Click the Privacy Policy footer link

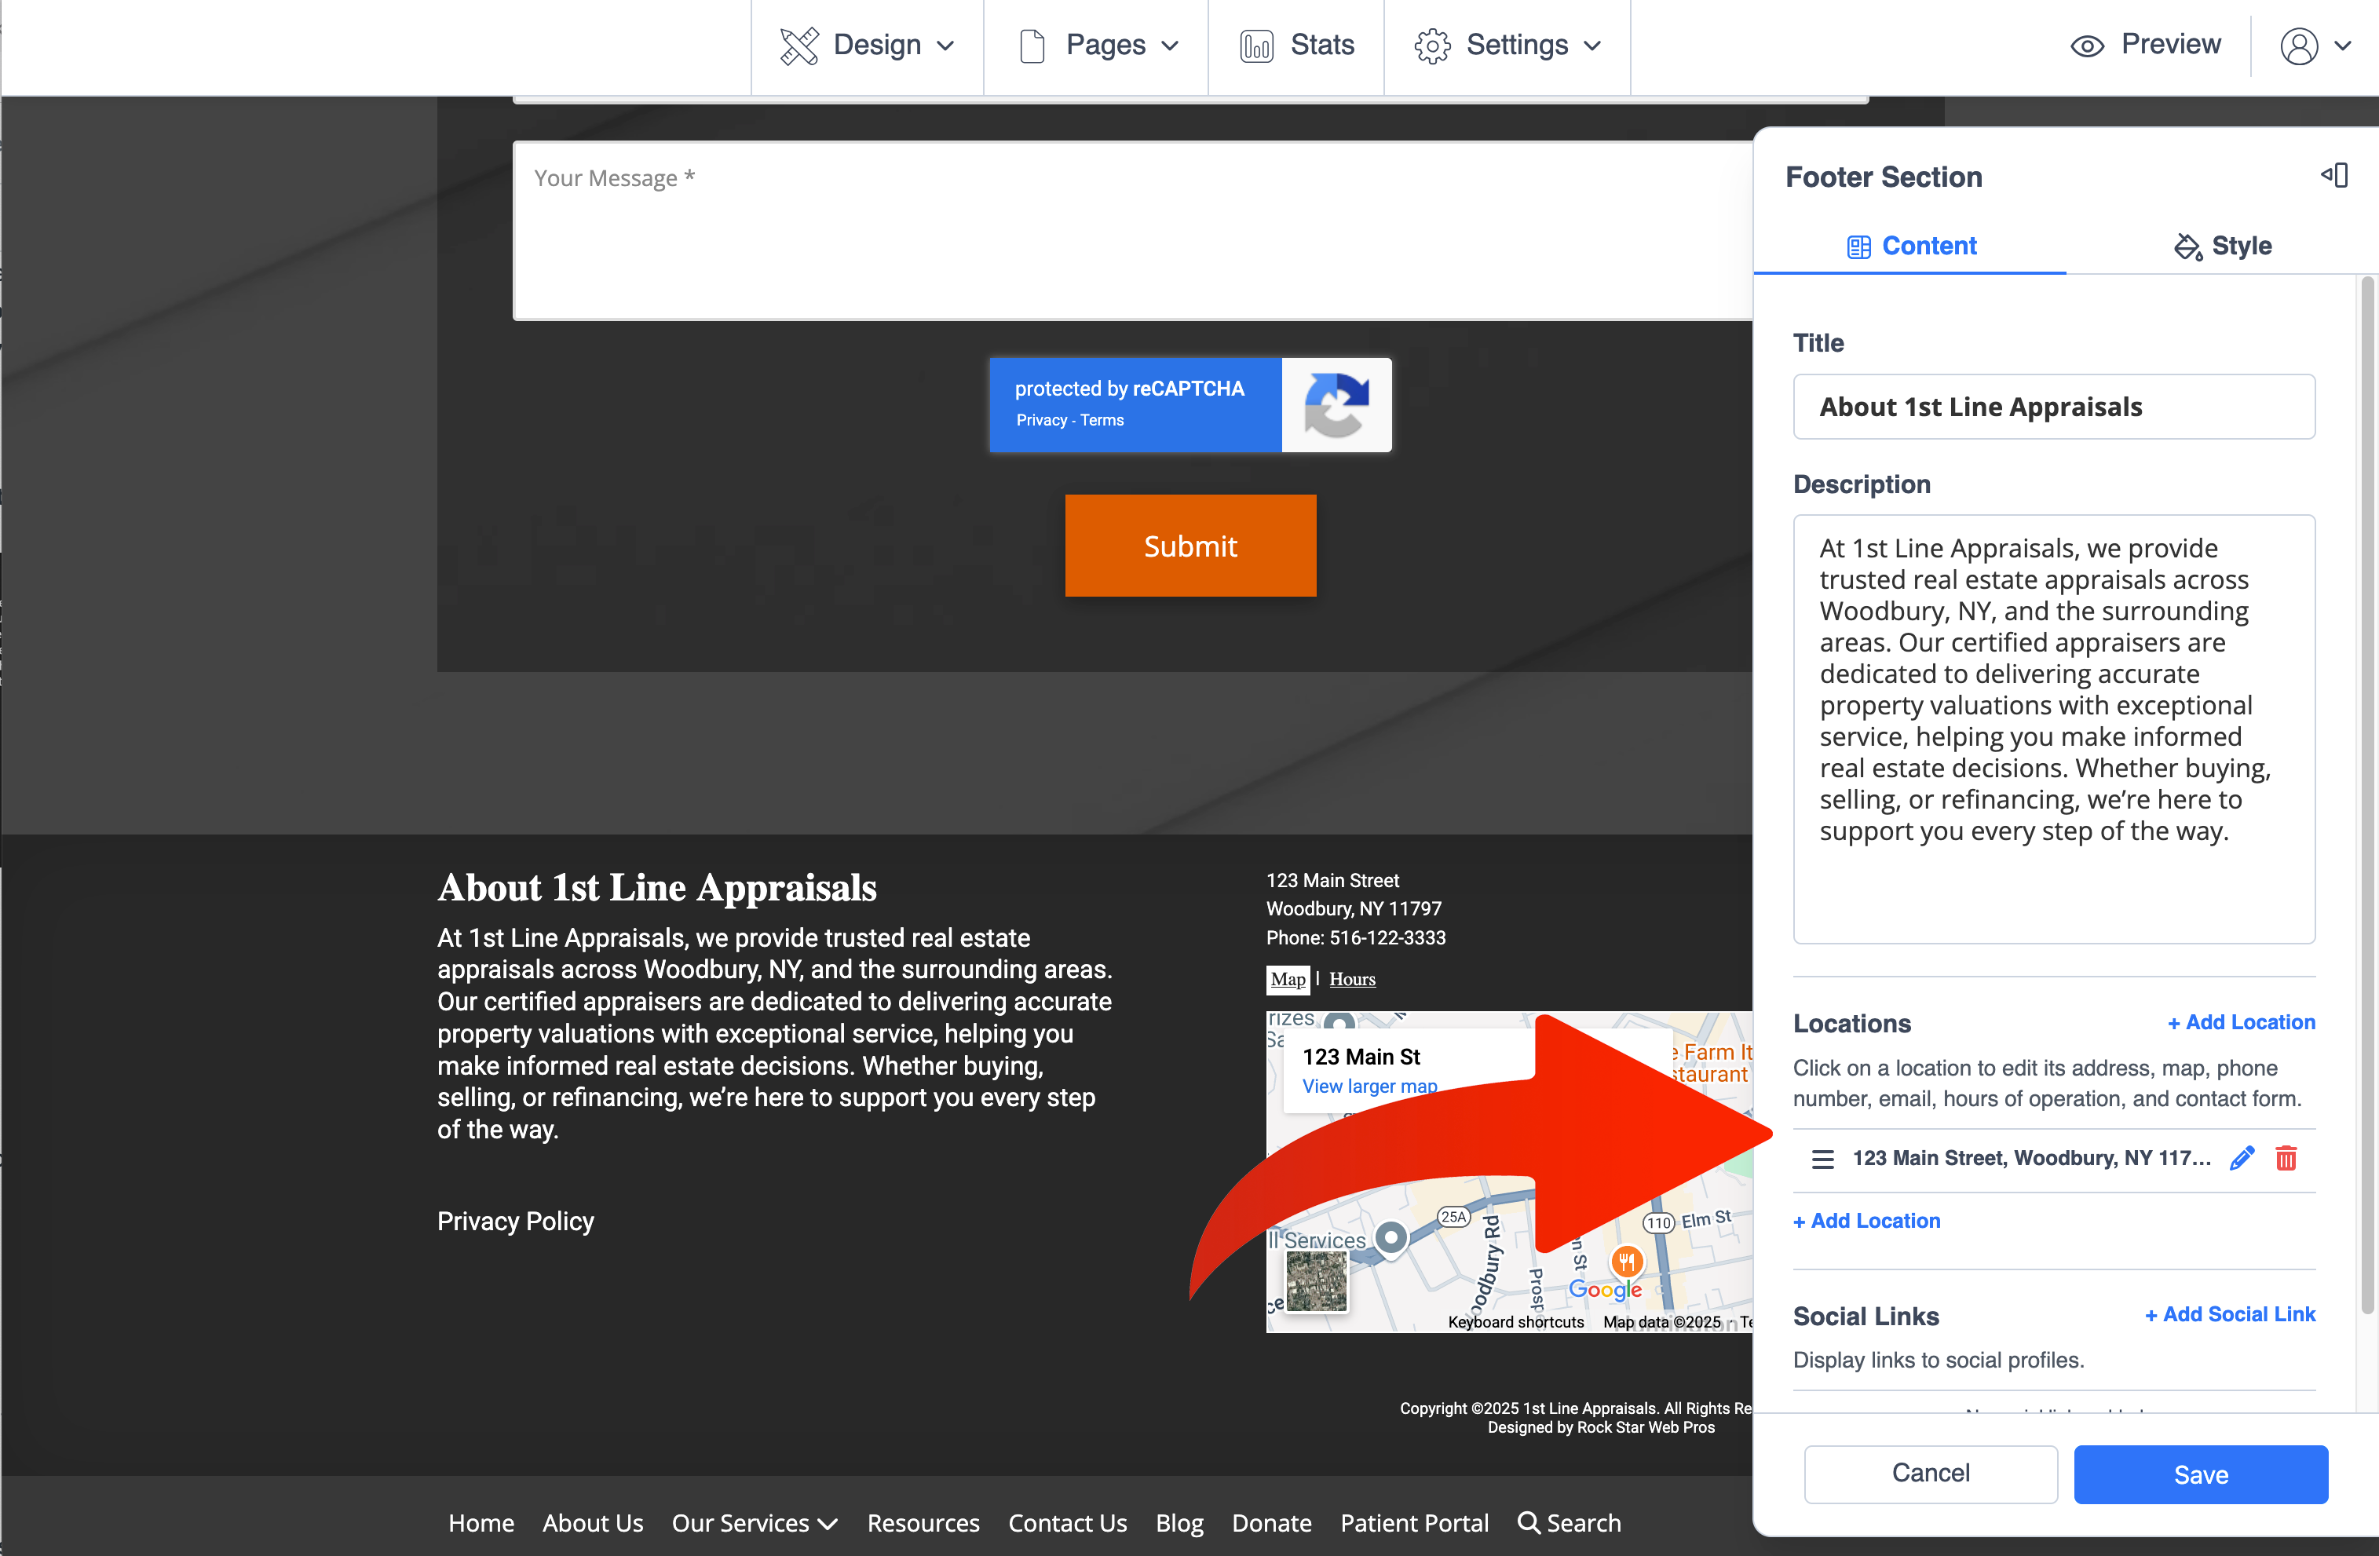tap(515, 1222)
